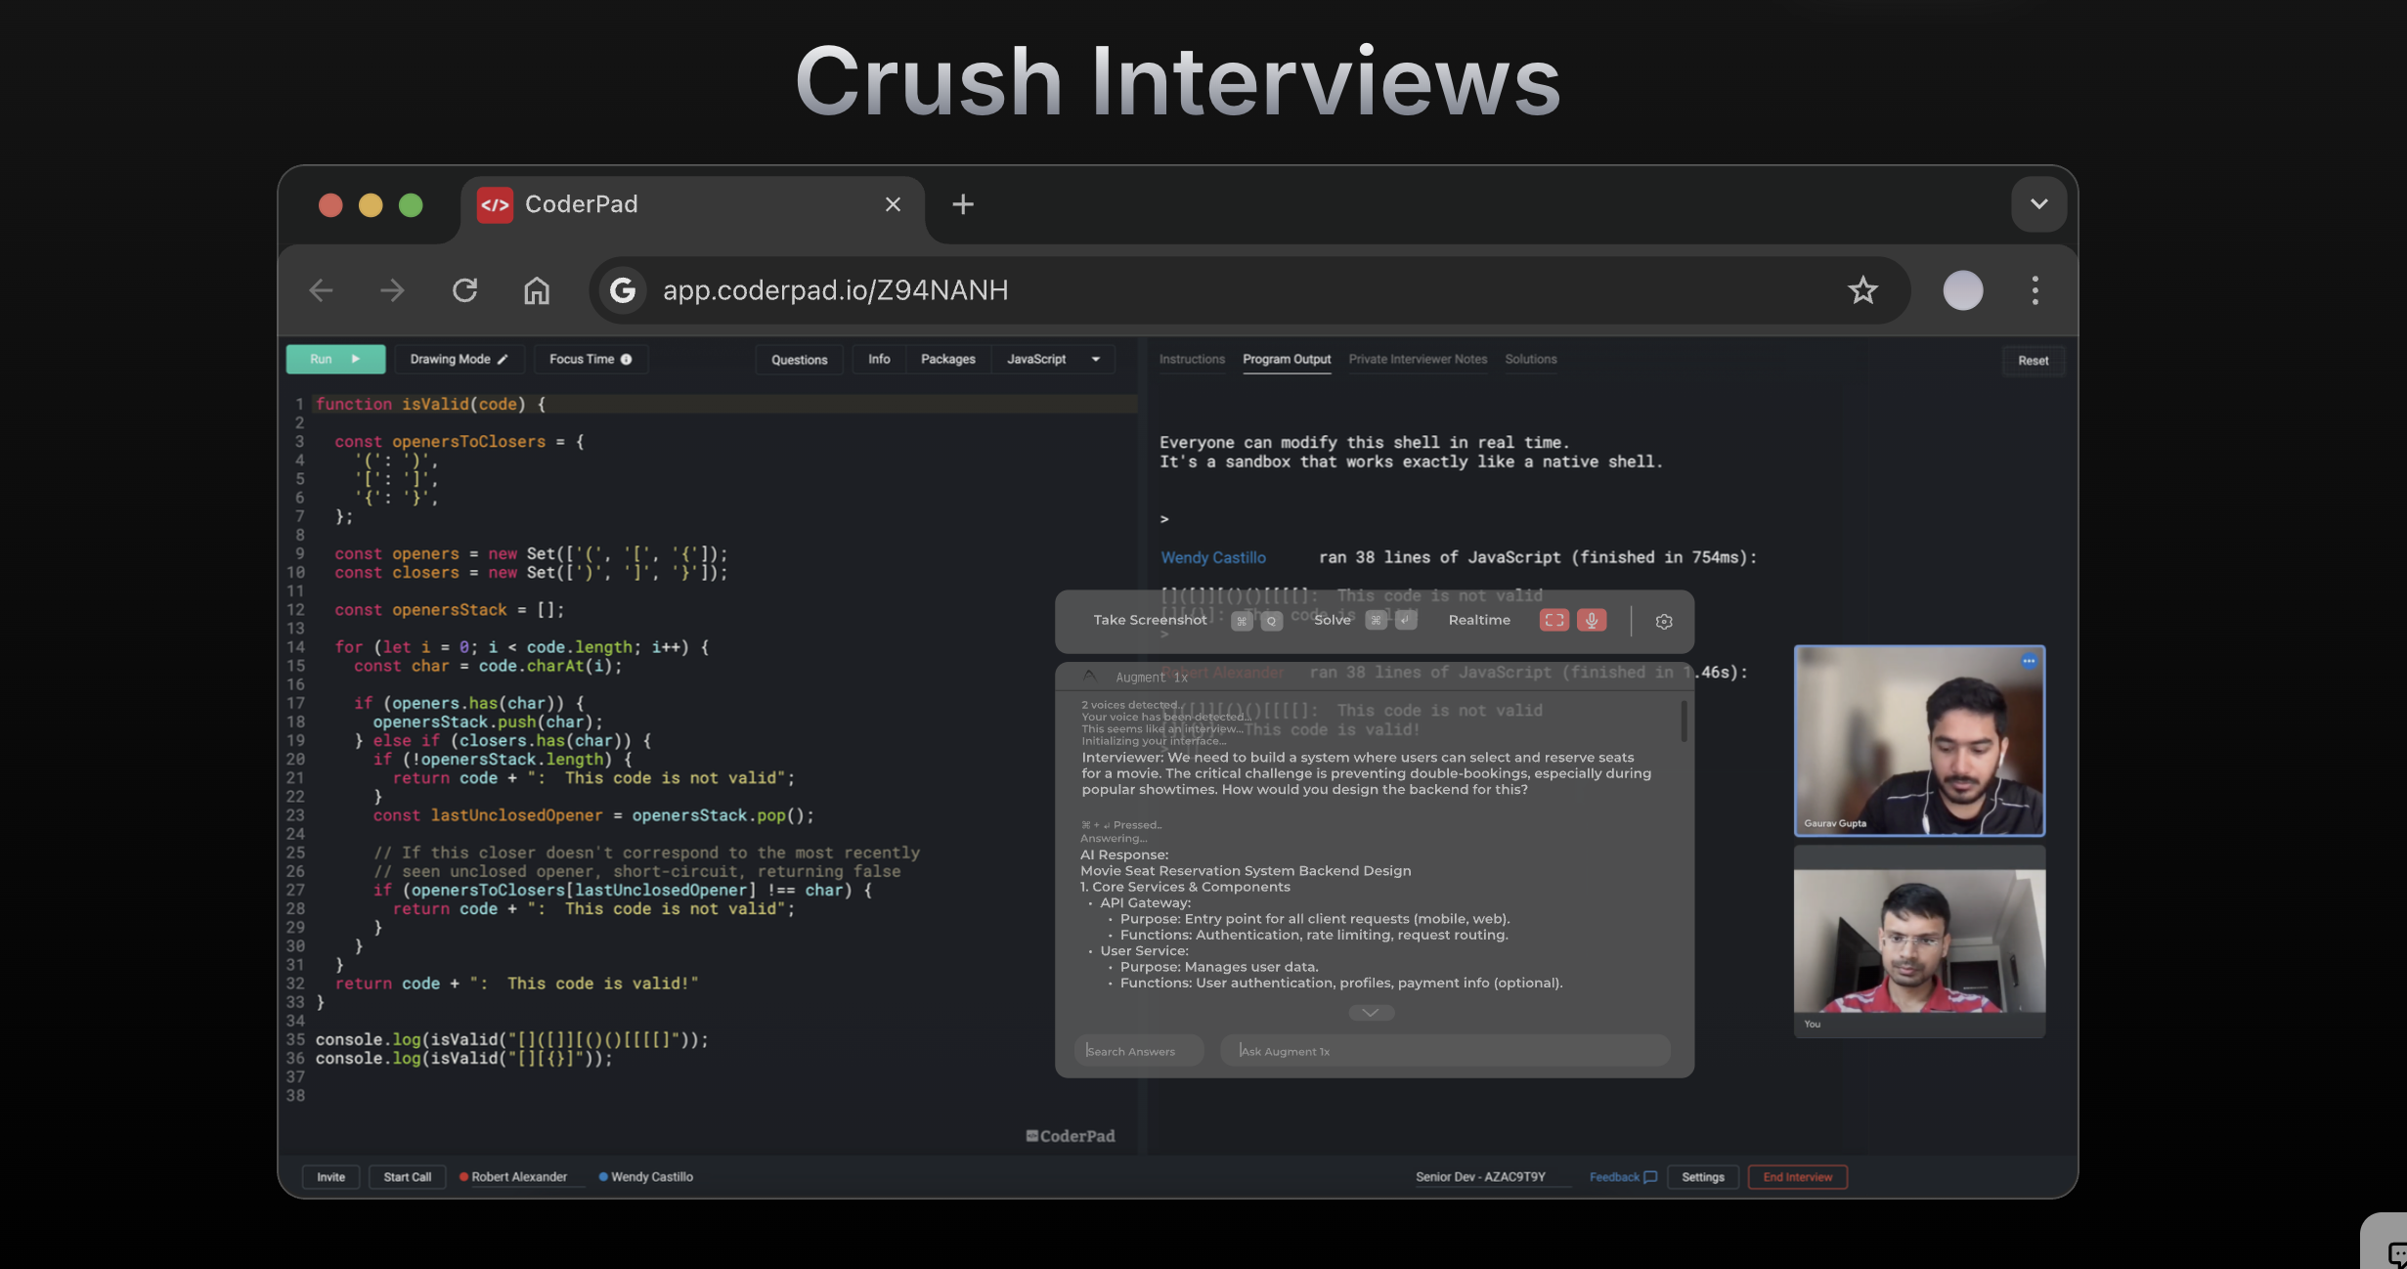Click the info icon beside Focus Time

click(x=626, y=359)
